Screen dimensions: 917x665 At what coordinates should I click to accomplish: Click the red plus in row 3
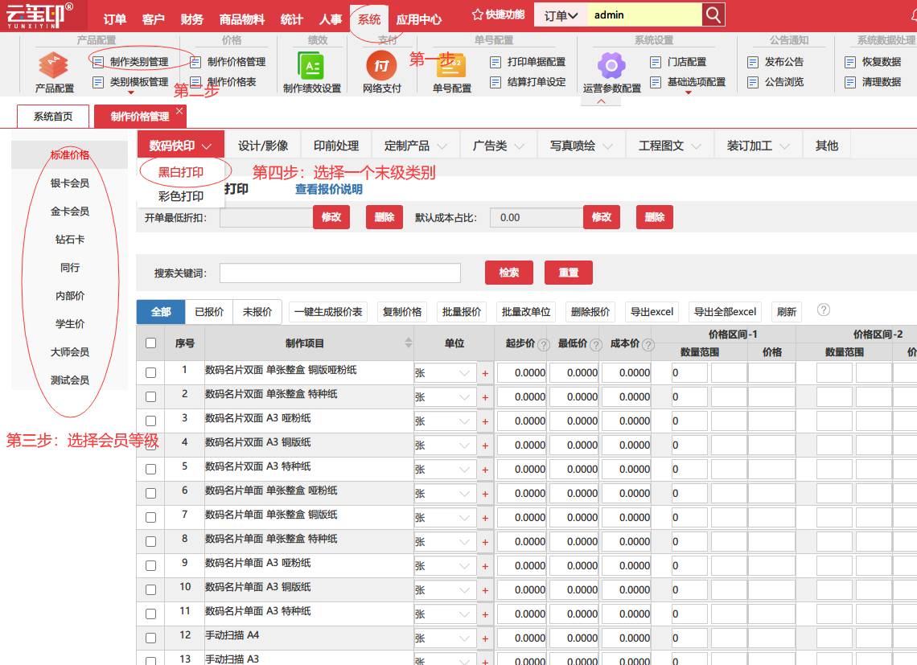(x=485, y=421)
